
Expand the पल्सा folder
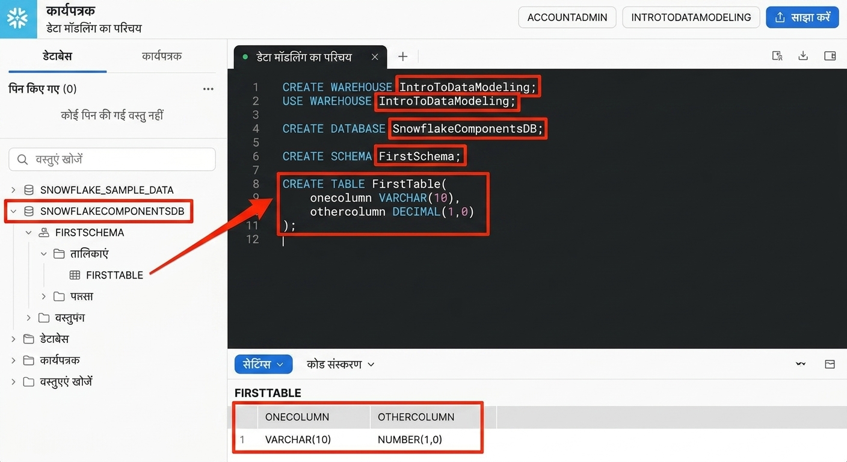tap(43, 297)
